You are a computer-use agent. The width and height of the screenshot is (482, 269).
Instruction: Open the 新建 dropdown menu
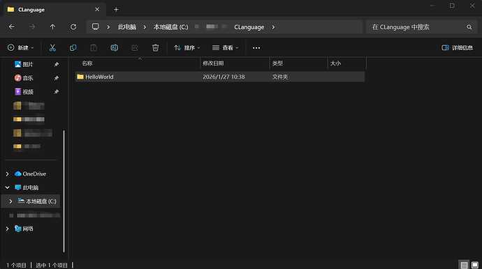(20, 48)
